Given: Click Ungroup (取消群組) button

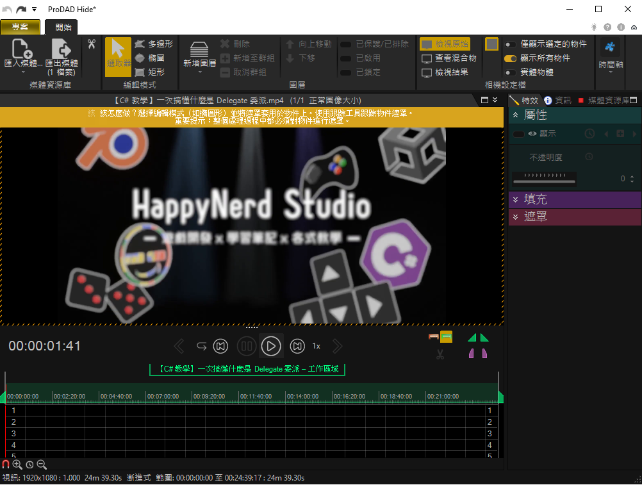Looking at the screenshot, I should point(243,72).
